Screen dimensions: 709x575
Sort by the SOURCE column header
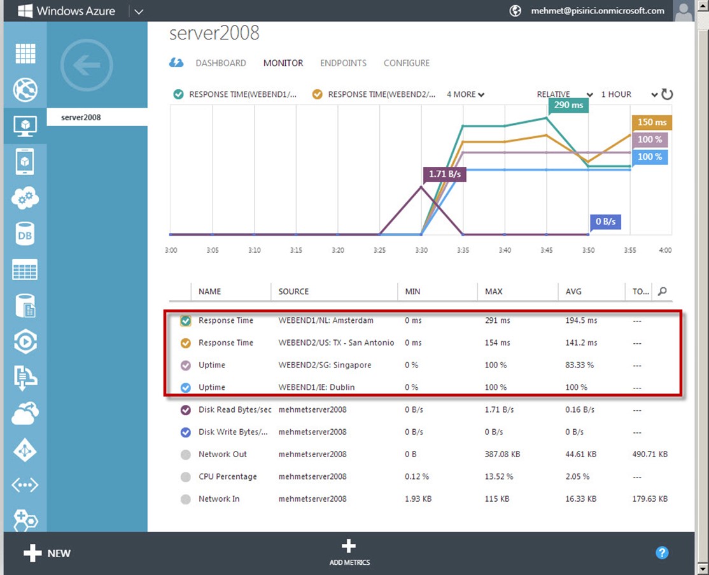tap(293, 292)
